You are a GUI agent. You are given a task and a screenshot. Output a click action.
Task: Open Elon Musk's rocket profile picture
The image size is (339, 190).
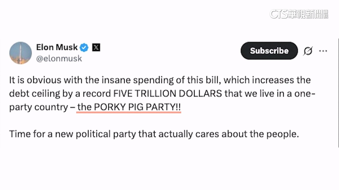click(20, 53)
